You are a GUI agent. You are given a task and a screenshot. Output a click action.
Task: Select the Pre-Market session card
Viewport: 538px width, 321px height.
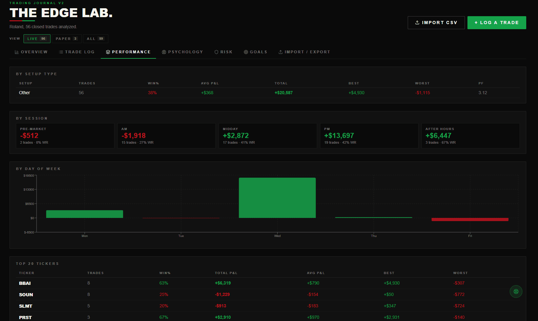65,136
